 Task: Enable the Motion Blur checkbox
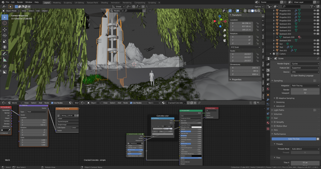275,126
